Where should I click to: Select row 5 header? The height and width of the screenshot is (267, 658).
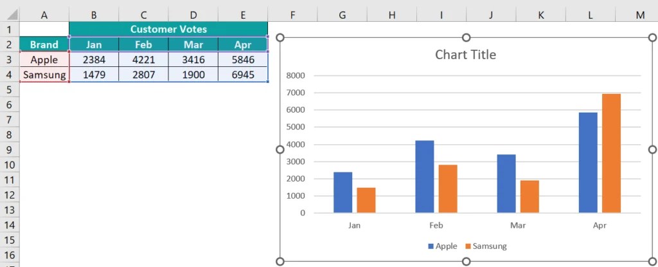(x=10, y=89)
